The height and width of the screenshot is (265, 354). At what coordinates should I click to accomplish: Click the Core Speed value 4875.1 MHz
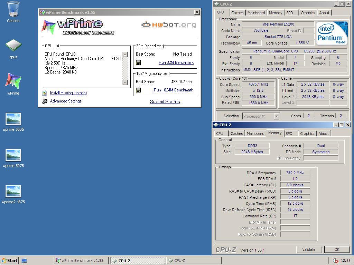pos(258,84)
